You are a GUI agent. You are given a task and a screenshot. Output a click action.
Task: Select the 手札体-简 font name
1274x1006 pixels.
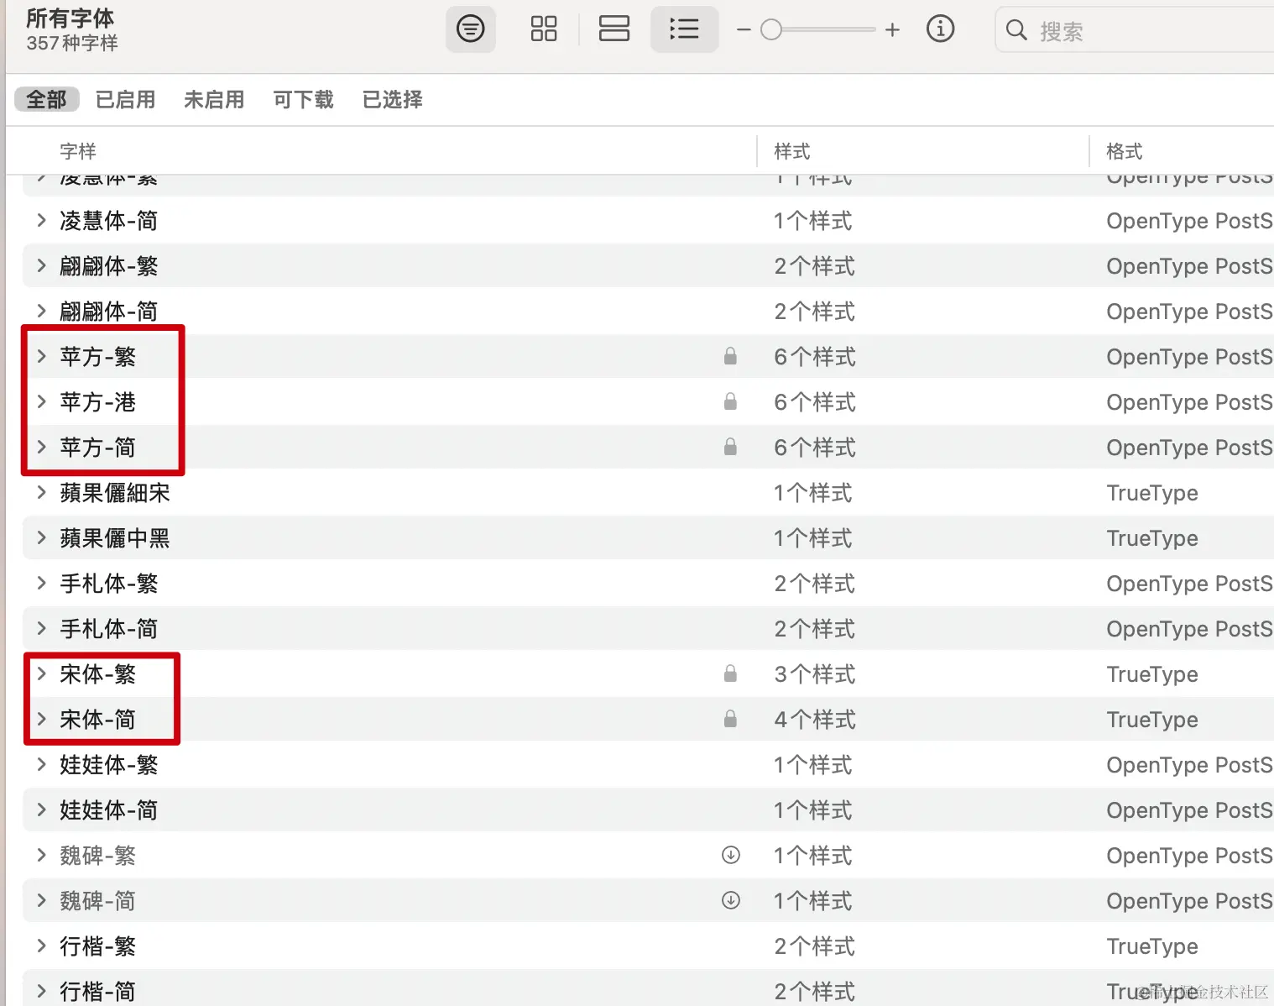109,629
